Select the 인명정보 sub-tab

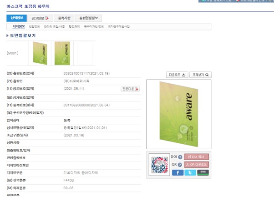point(34,26)
